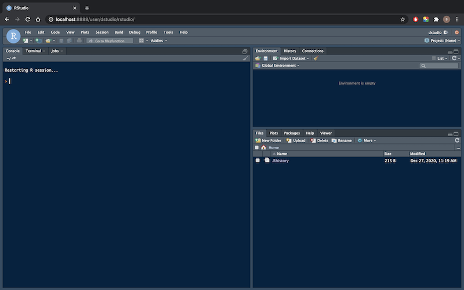This screenshot has width=464, height=290.
Task: Select the Files tab
Action: pos(259,133)
